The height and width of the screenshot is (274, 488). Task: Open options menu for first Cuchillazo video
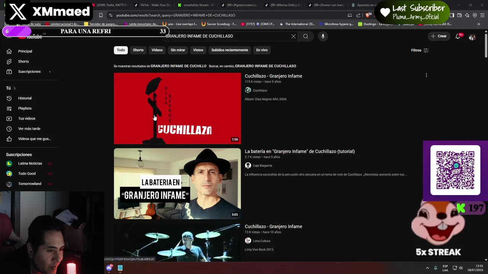tap(426, 75)
